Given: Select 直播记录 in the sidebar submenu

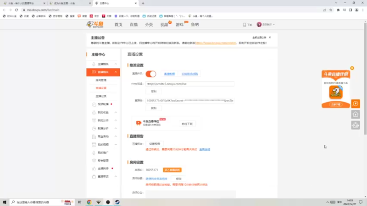Looking at the screenshot, I should 101,96.
